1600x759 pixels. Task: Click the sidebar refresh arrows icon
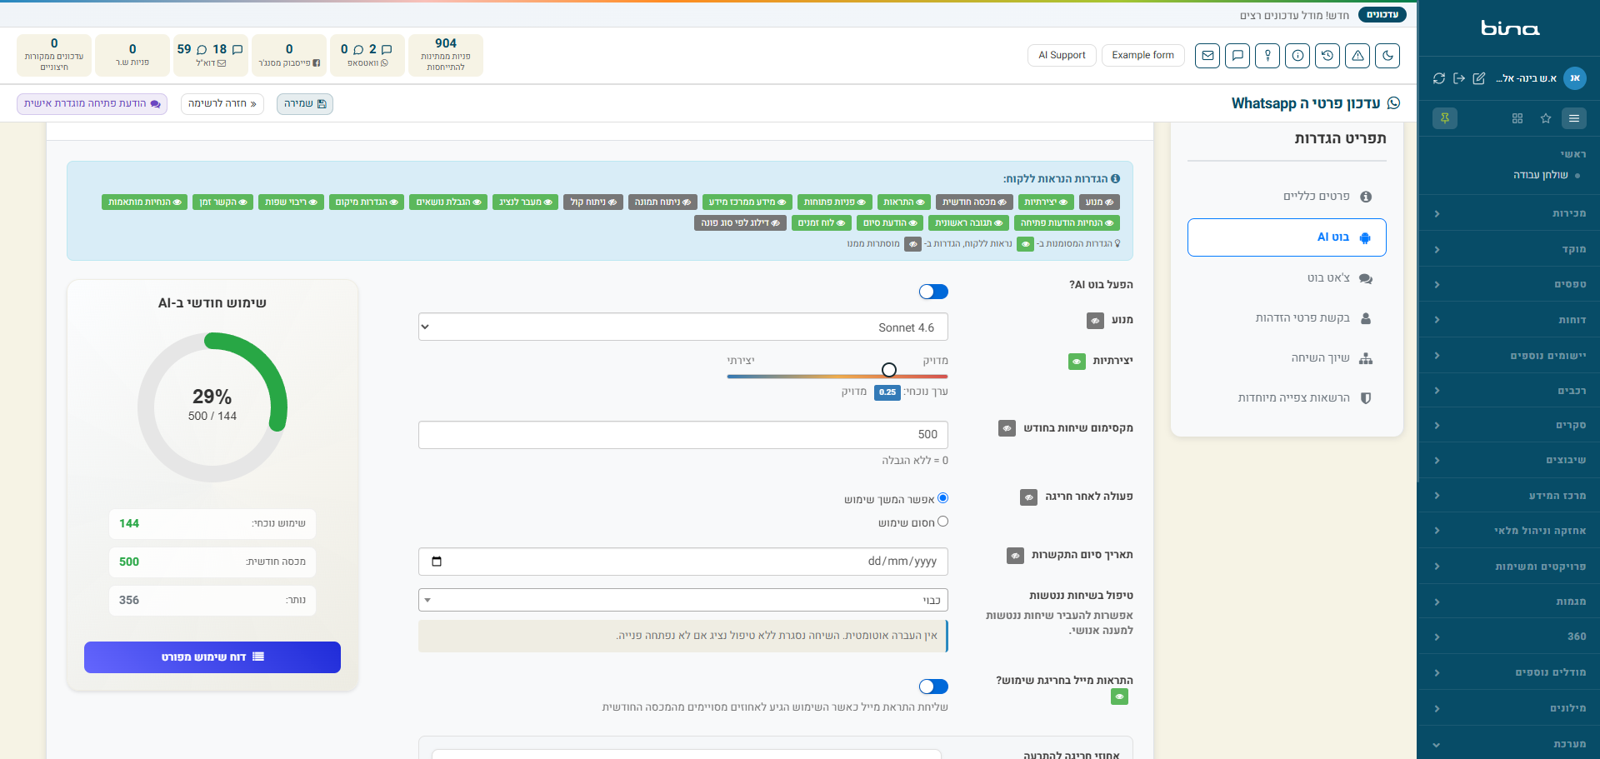(1439, 78)
